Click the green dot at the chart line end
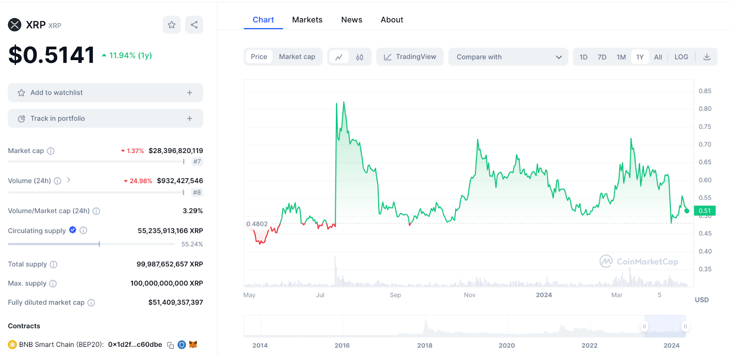Image resolution: width=730 pixels, height=355 pixels. [687, 211]
